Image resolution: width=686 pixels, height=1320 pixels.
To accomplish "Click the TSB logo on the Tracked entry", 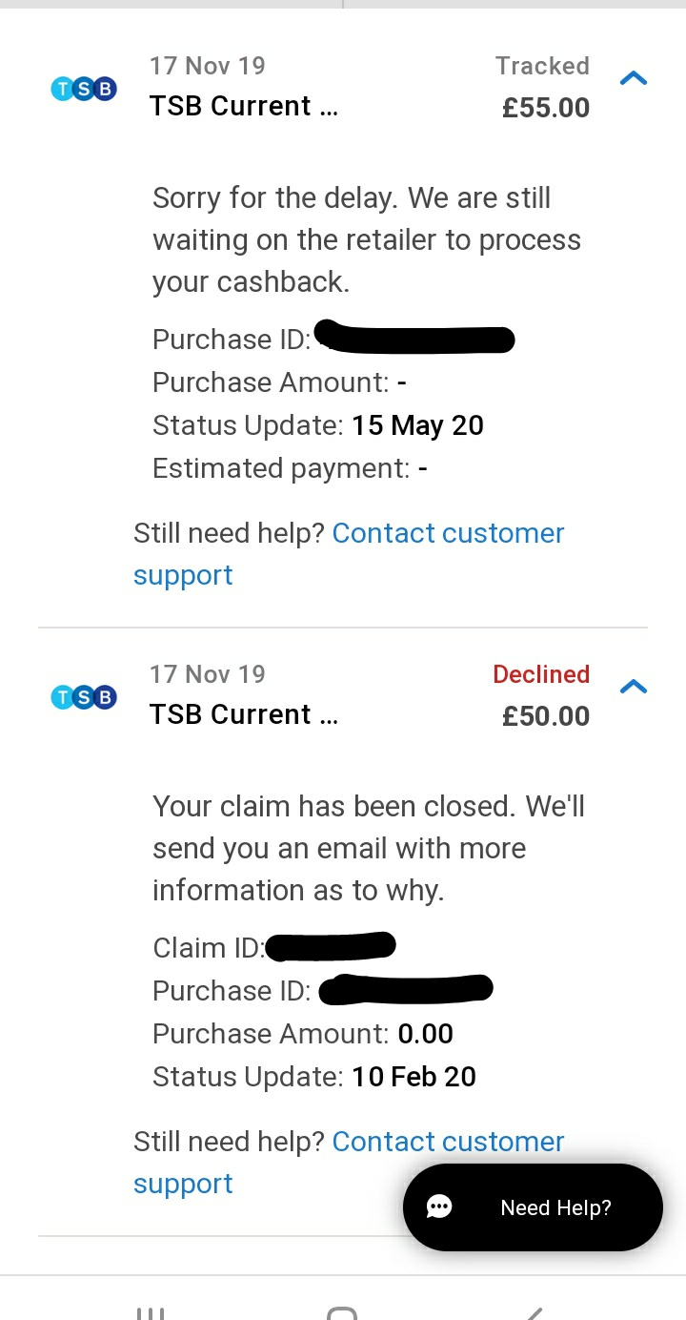I will (84, 90).
